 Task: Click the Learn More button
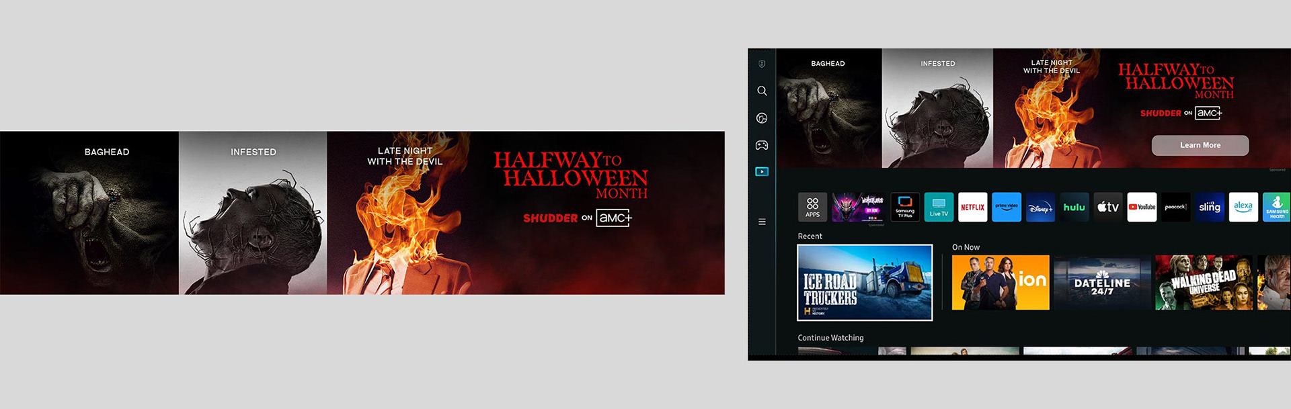tap(1200, 145)
